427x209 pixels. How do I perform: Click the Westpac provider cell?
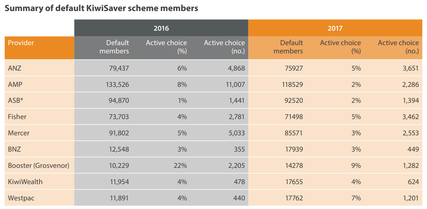pyautogui.click(x=21, y=198)
